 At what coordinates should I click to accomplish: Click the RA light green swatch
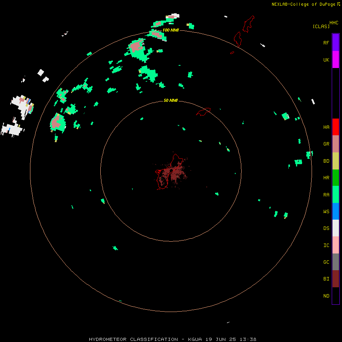(x=336, y=195)
